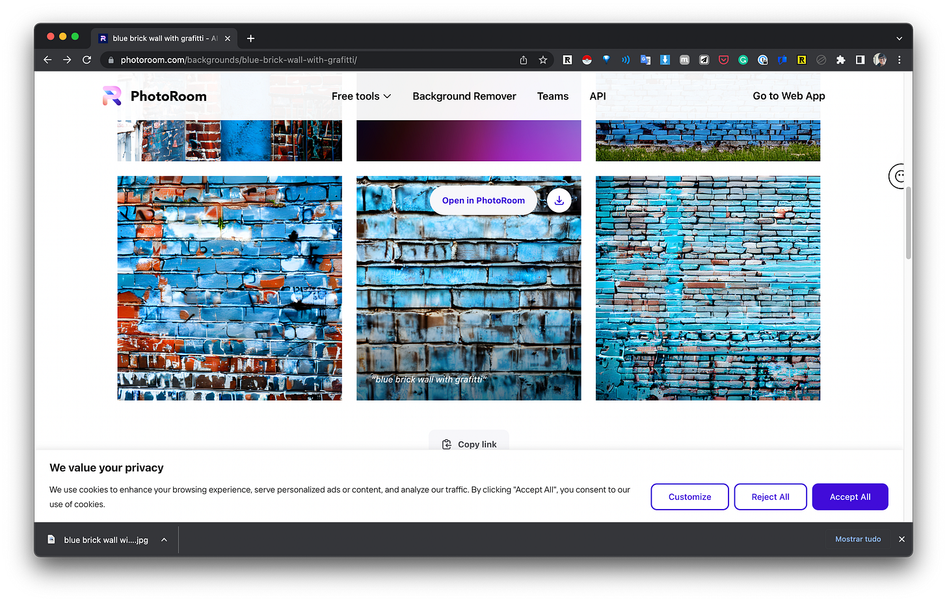Image resolution: width=947 pixels, height=602 pixels.
Task: Go back to the previous page
Action: tap(47, 60)
